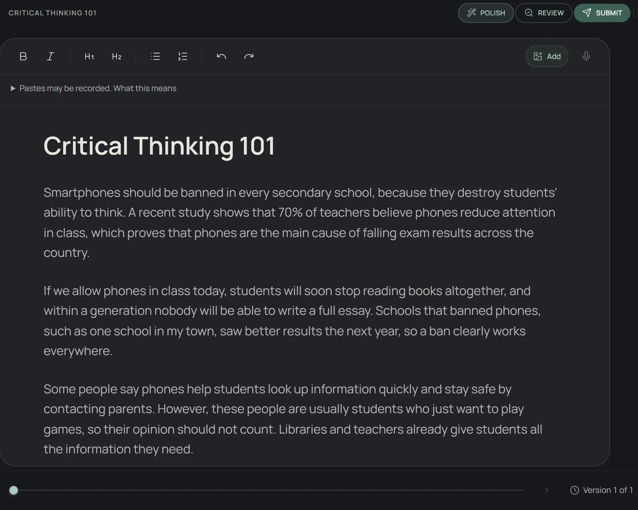Insert a bulleted list
Image resolution: width=638 pixels, height=510 pixels.
point(155,56)
